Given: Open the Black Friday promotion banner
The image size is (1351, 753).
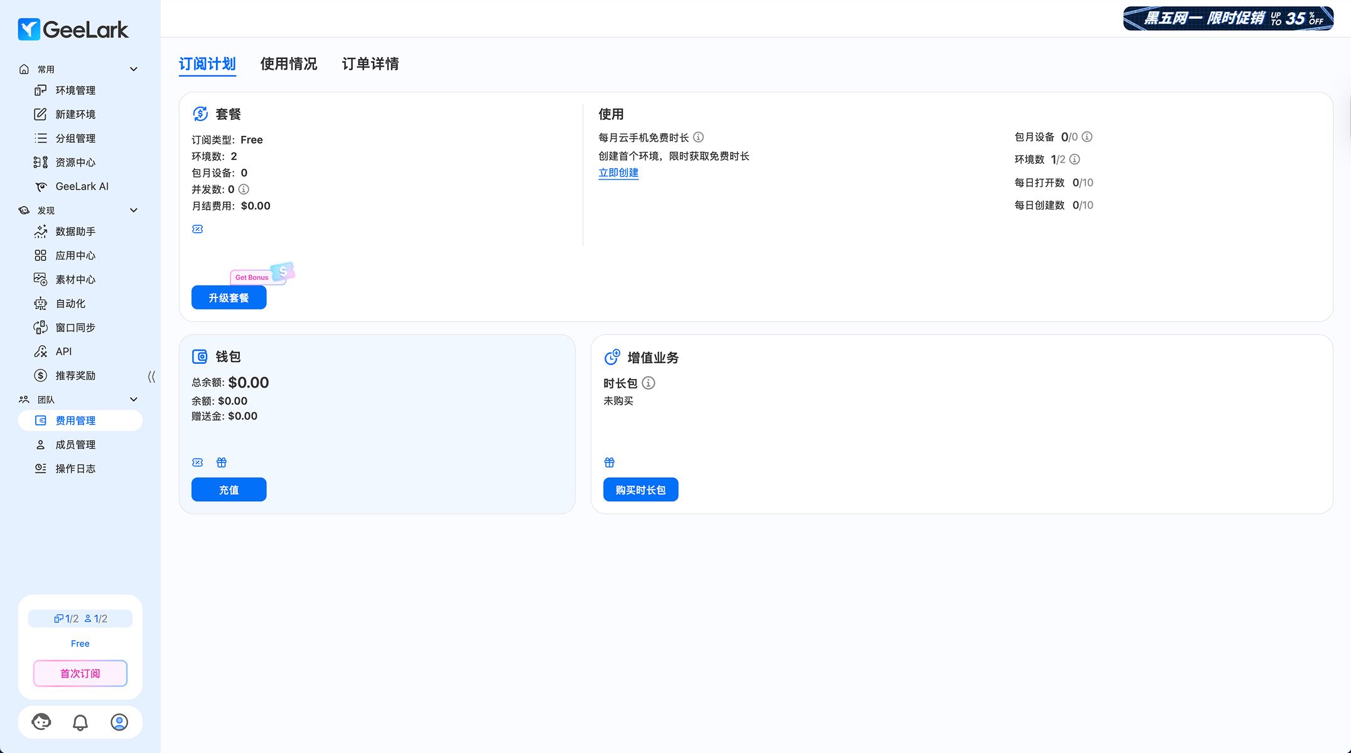Looking at the screenshot, I should click(1228, 18).
